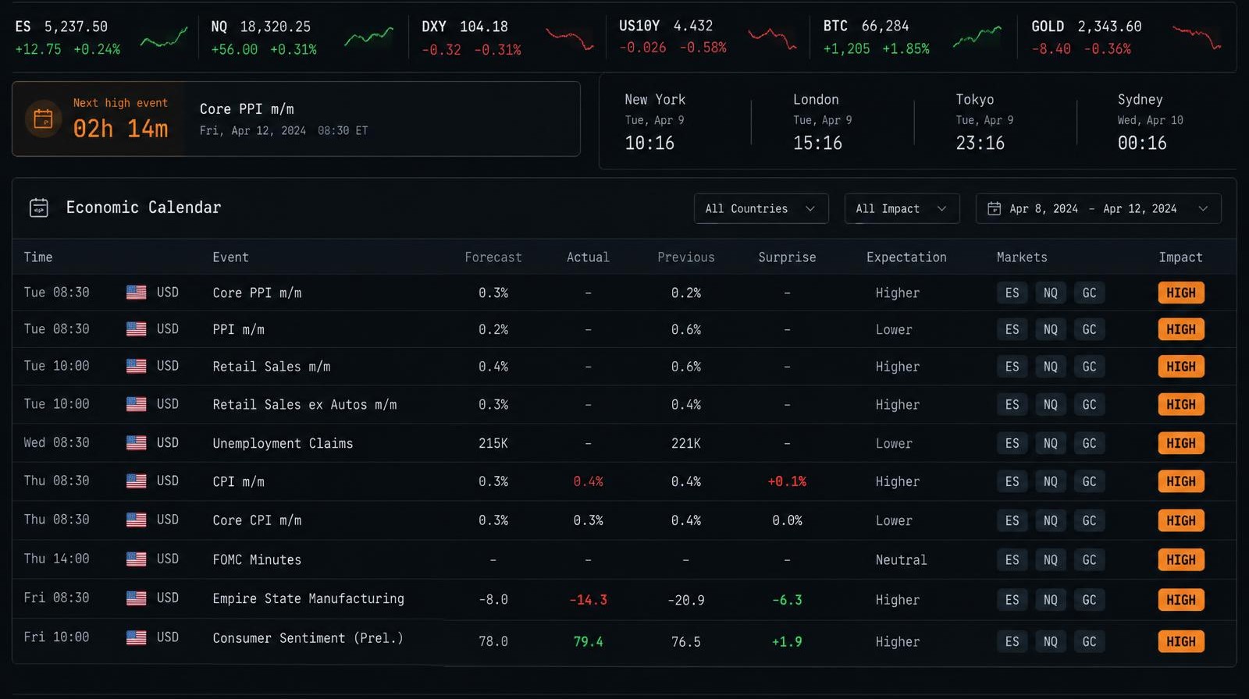Click the calendar icon in date range picker
The height and width of the screenshot is (699, 1249).
point(994,208)
